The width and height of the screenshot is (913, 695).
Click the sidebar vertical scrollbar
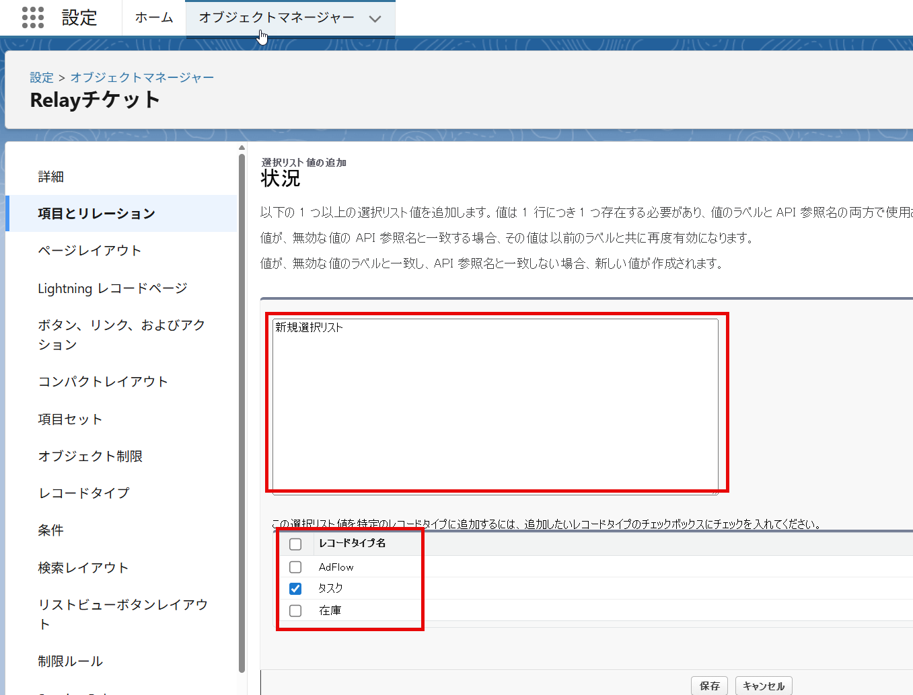tap(242, 413)
